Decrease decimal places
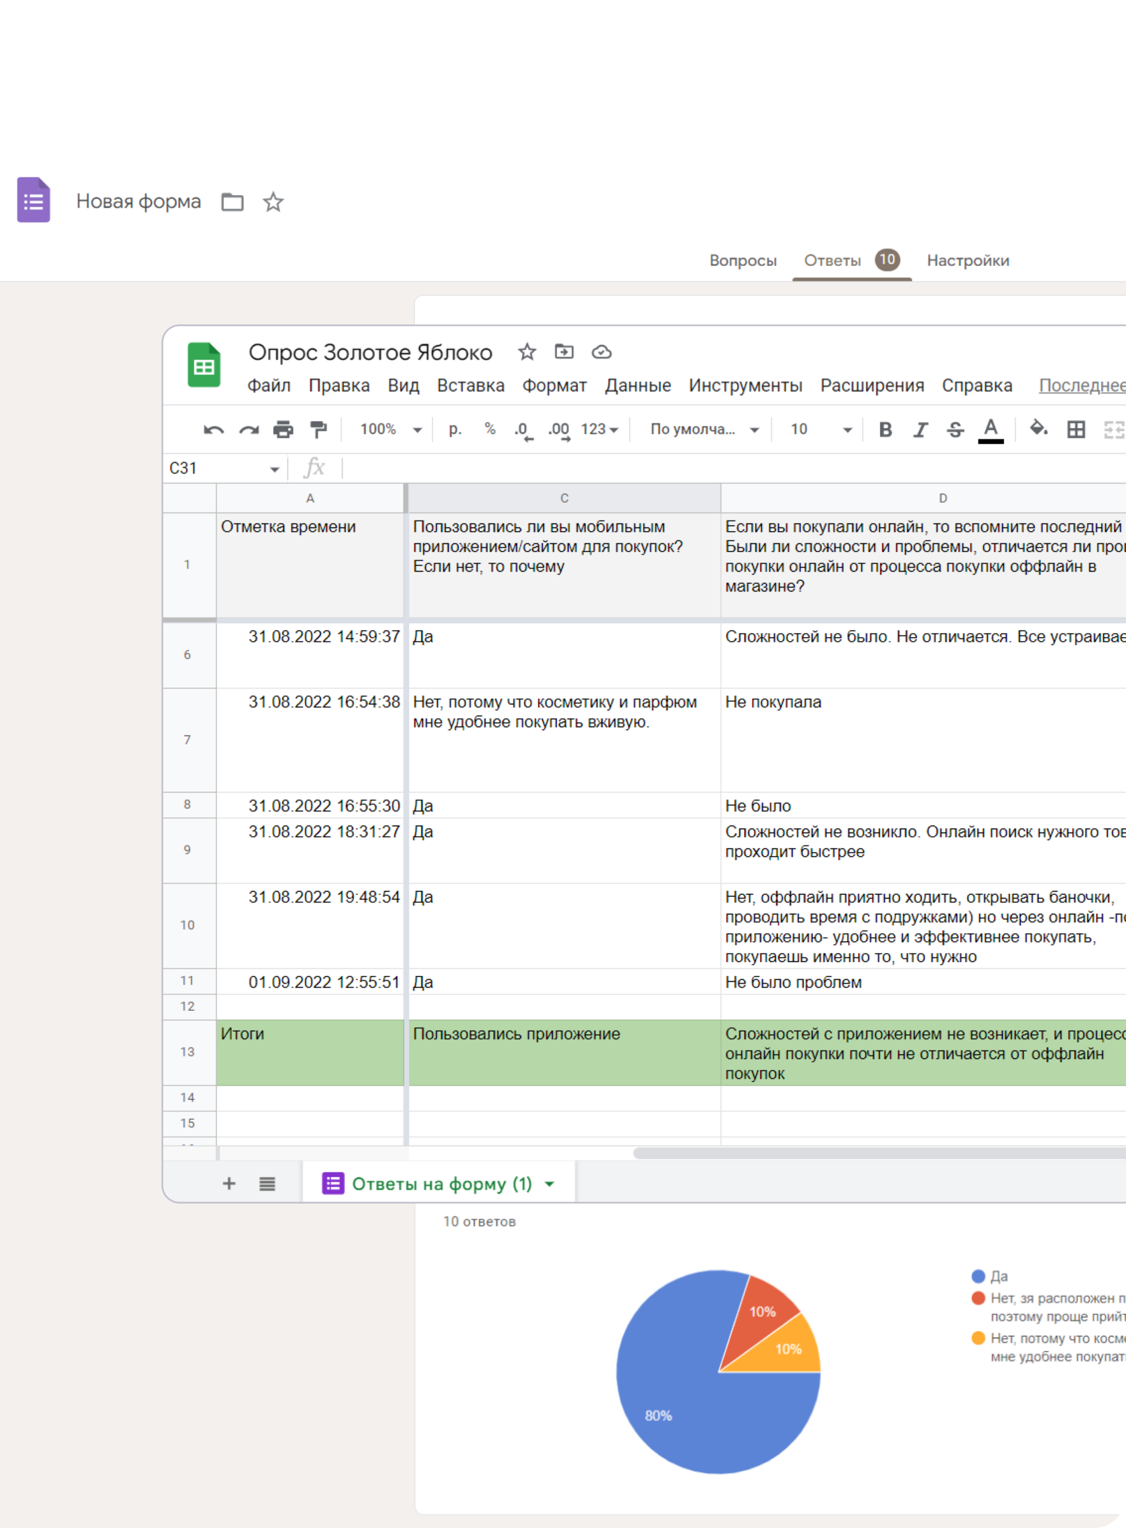This screenshot has width=1126, height=1528. [523, 431]
